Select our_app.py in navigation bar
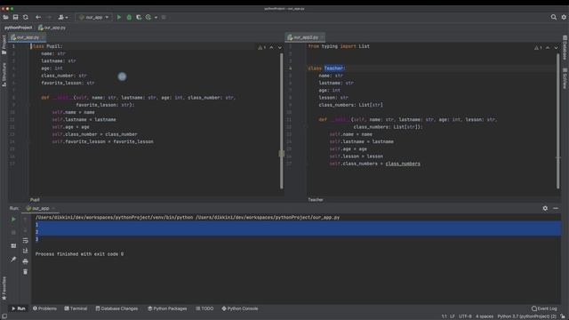 [x=52, y=28]
